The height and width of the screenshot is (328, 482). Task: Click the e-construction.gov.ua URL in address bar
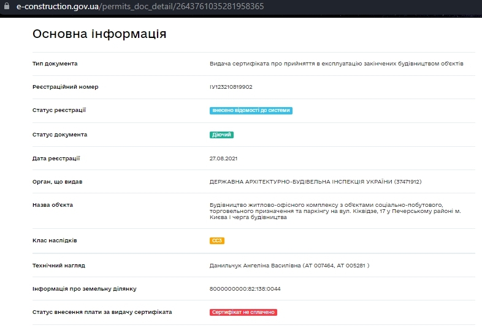click(140, 7)
